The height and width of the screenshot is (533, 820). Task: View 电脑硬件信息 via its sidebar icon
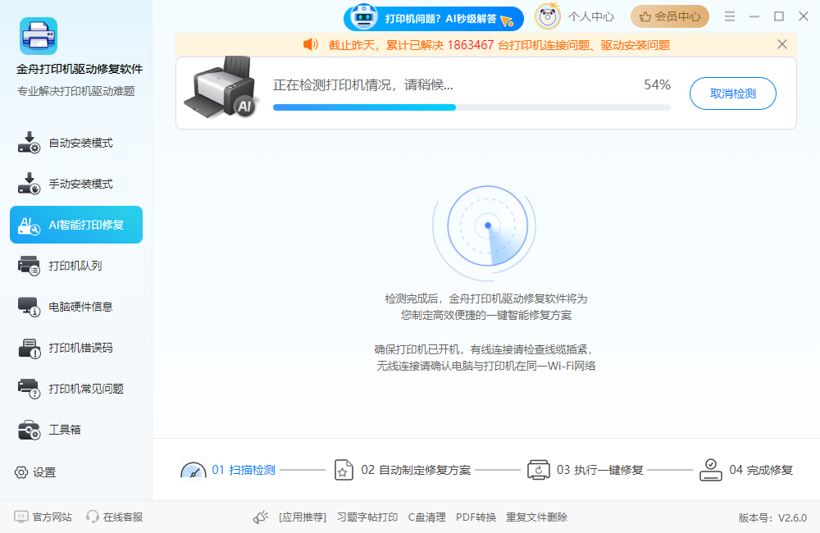pyautogui.click(x=28, y=306)
